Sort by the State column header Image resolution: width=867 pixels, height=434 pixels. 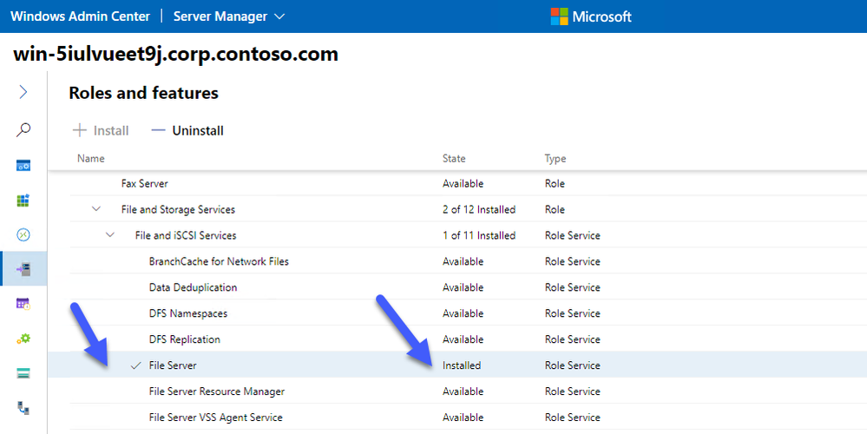pos(454,159)
